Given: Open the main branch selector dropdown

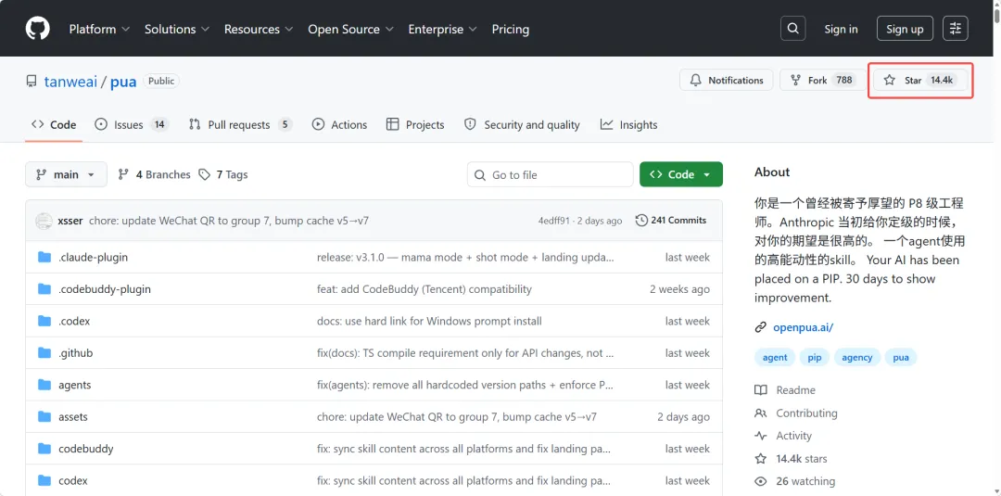Looking at the screenshot, I should pos(67,174).
